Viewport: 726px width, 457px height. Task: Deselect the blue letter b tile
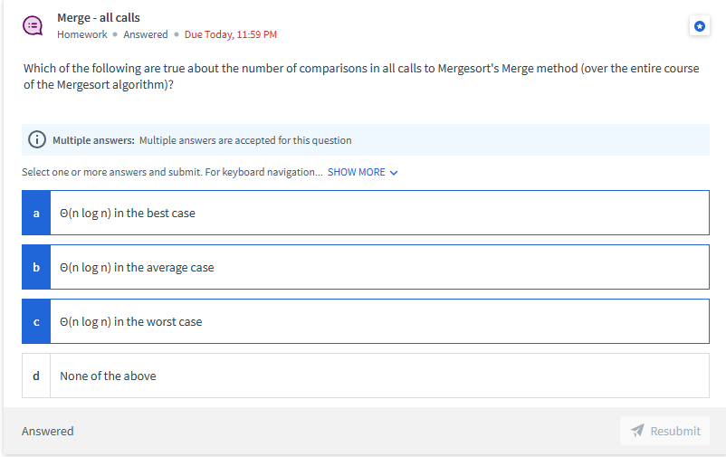(x=36, y=267)
